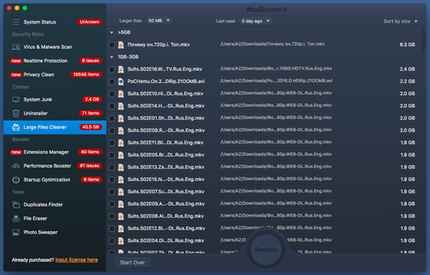Click the 8 issues badge
Viewport: 430px width, 275px height.
point(91,61)
